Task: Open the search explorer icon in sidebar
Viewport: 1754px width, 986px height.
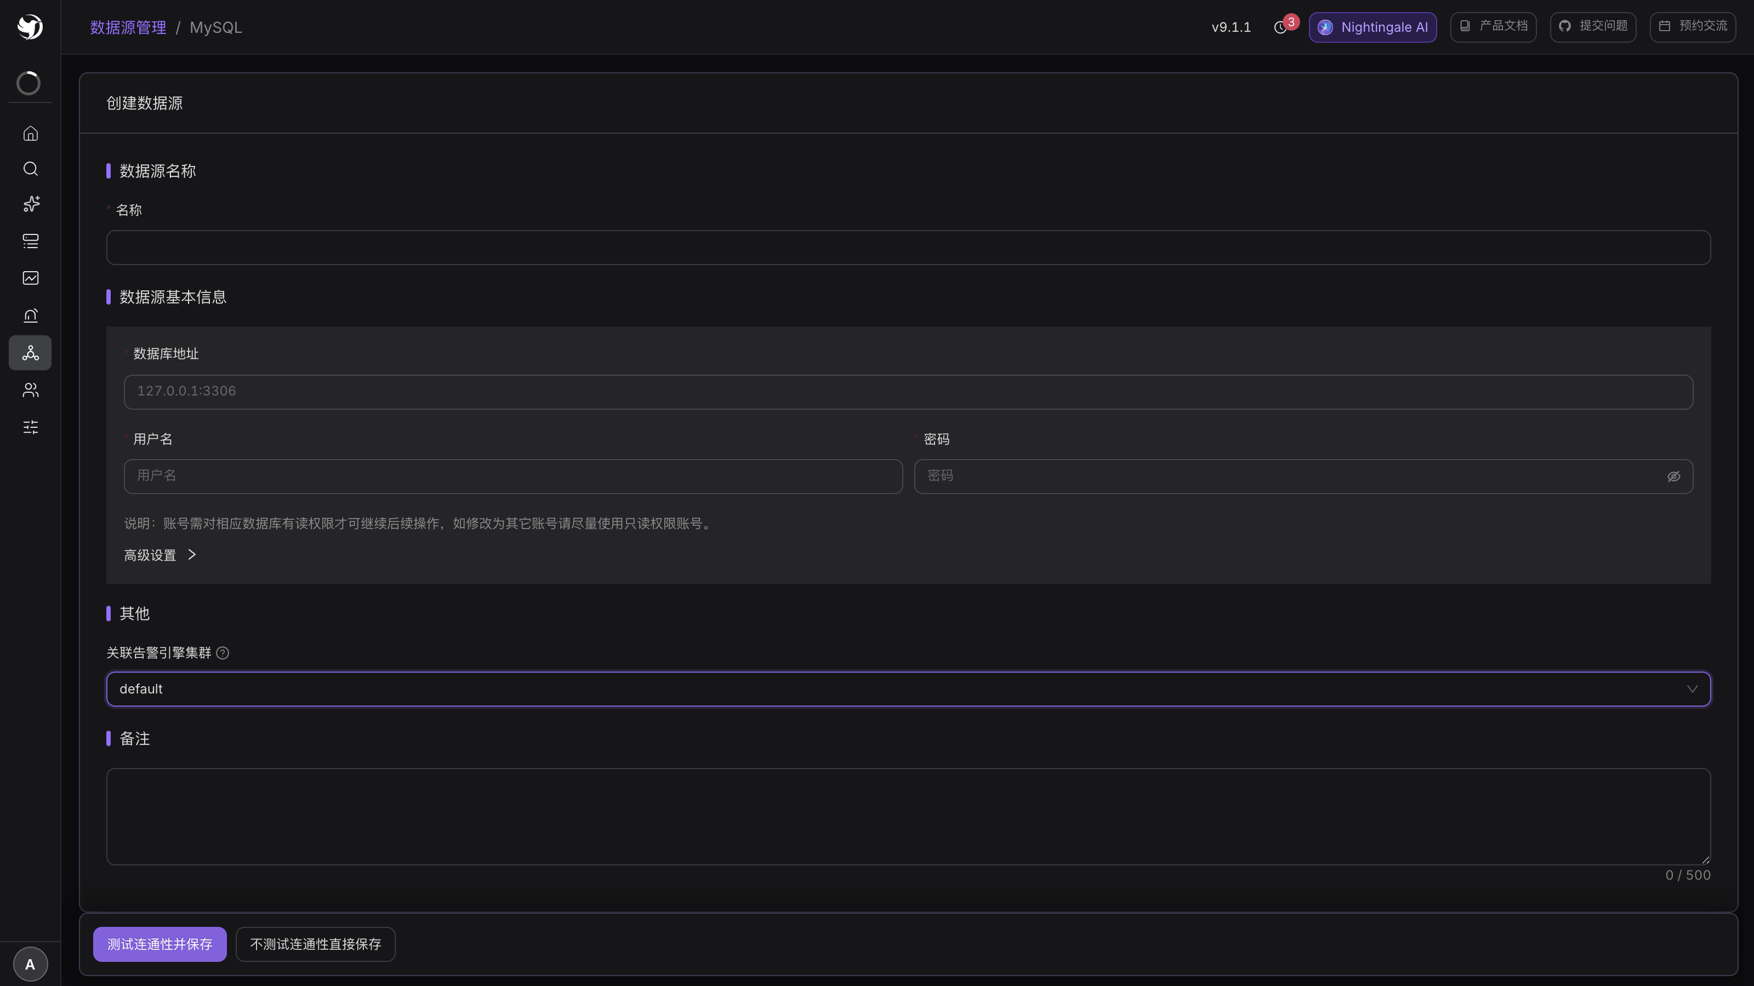Action: pos(30,169)
